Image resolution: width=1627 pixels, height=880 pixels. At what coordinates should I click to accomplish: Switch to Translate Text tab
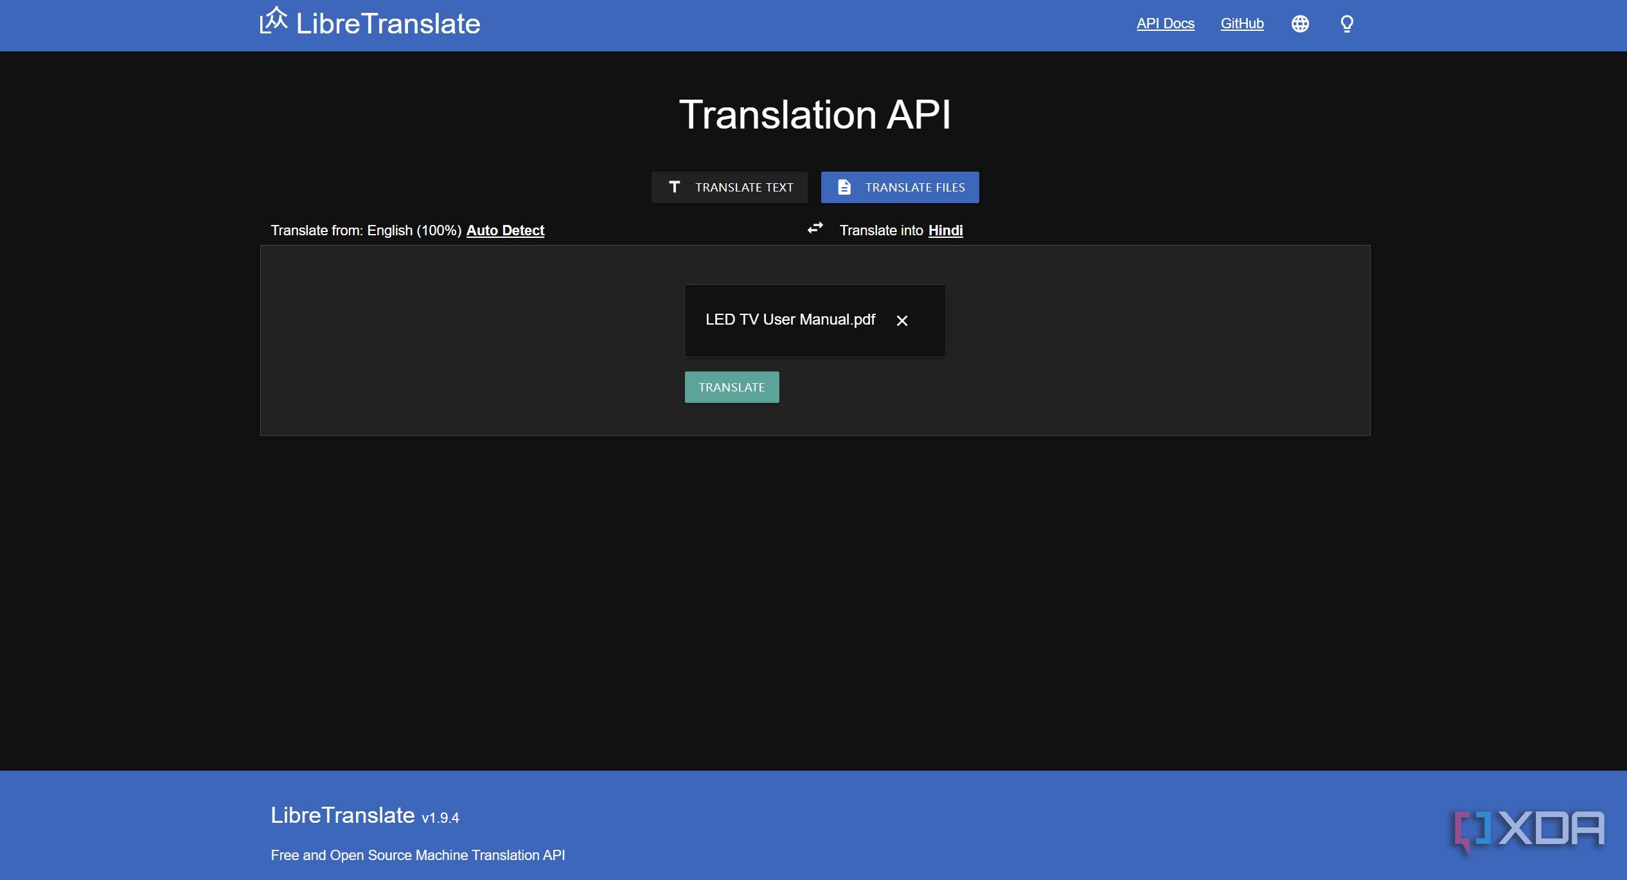(729, 187)
